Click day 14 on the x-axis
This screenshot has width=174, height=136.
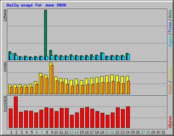(x=76, y=132)
